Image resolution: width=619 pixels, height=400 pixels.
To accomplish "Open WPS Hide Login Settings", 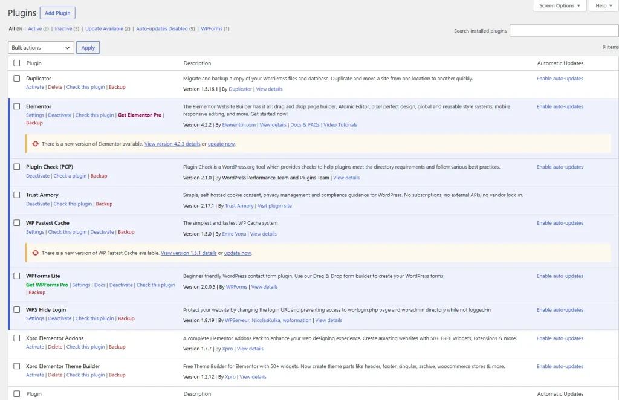I will coord(34,318).
